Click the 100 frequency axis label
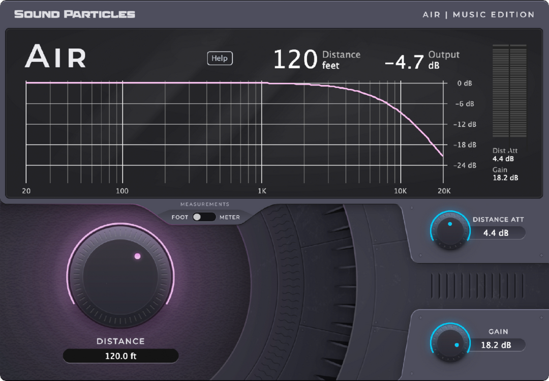This screenshot has width=549, height=381. point(122,191)
